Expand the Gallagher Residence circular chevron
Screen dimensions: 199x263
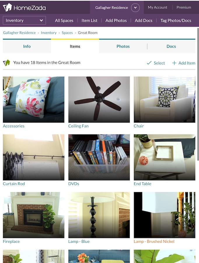point(135,8)
